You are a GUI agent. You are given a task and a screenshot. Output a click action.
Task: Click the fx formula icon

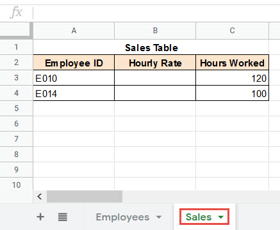pos(16,12)
